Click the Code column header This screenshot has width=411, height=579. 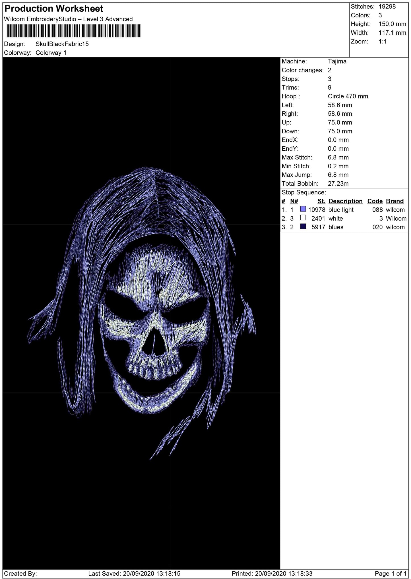coord(375,201)
